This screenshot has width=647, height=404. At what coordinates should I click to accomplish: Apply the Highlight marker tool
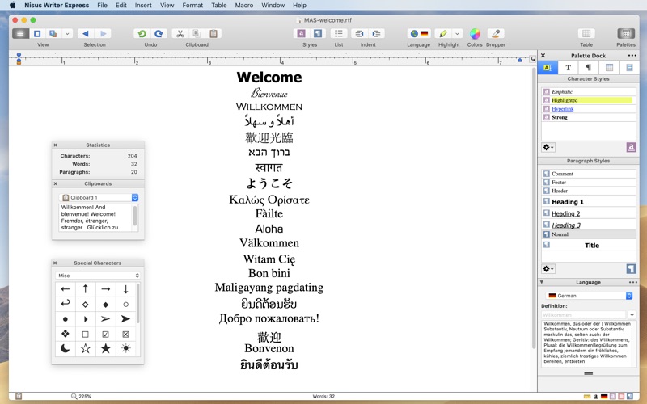[x=443, y=33]
